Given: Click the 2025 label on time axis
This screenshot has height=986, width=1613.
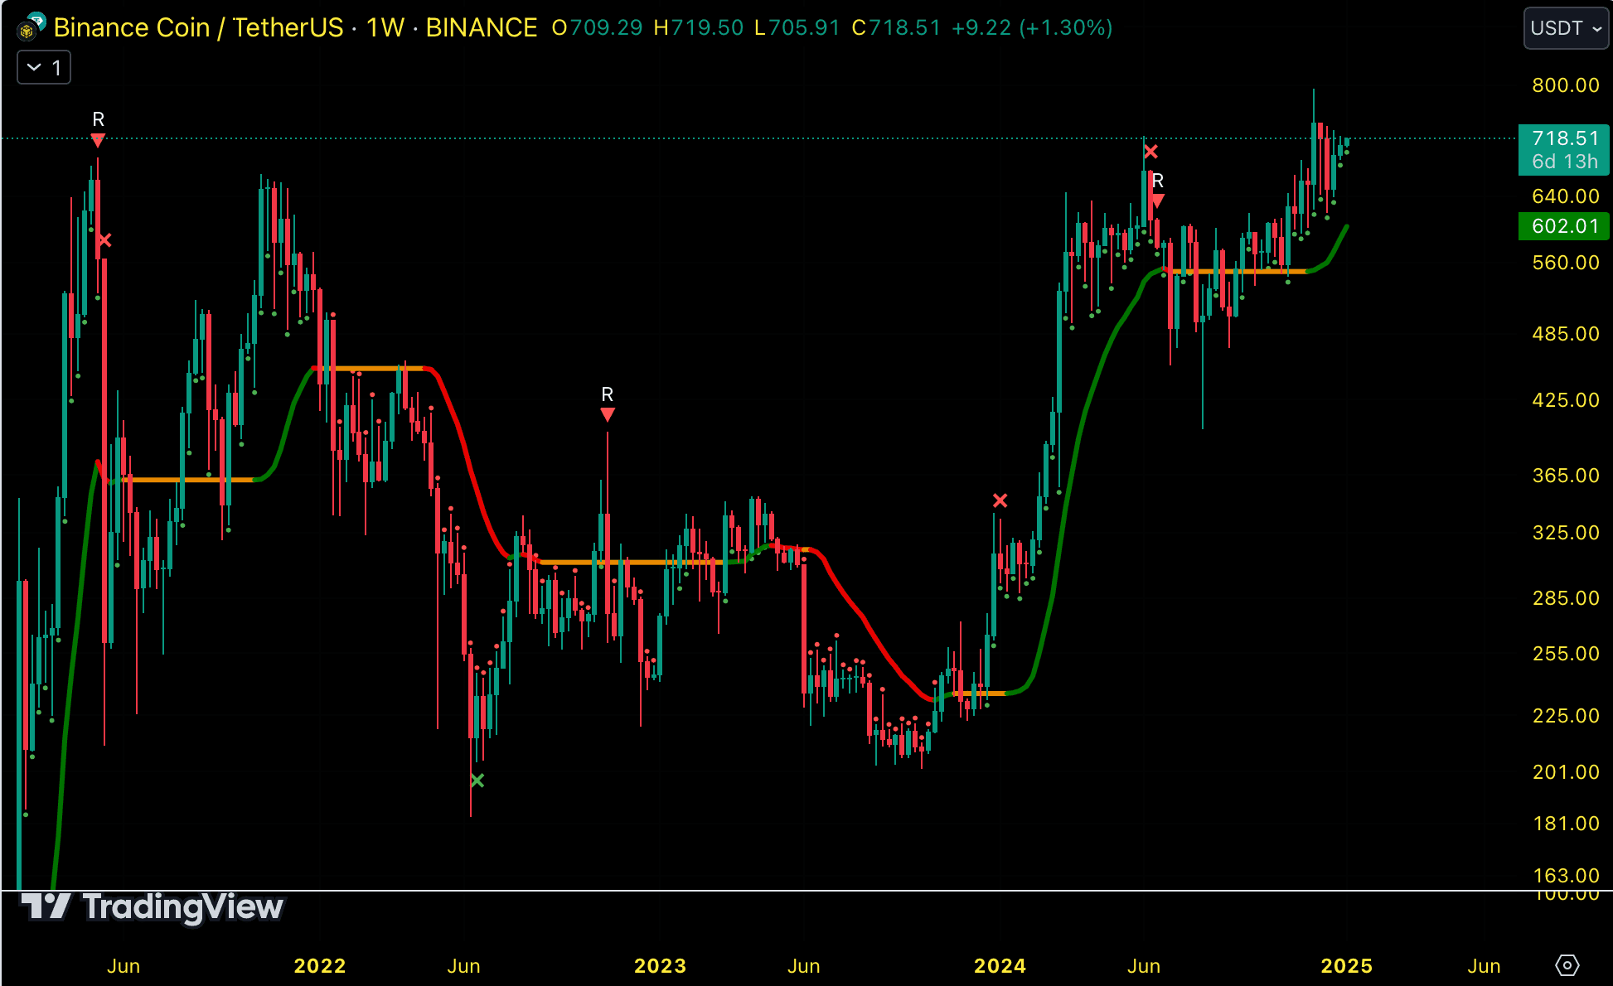Looking at the screenshot, I should pyautogui.click(x=1346, y=966).
